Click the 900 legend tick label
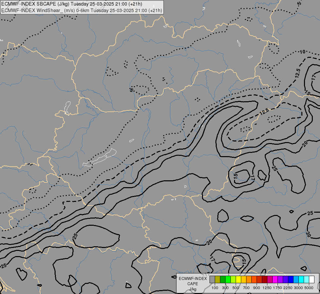320x294 pixels. pyautogui.click(x=257, y=288)
